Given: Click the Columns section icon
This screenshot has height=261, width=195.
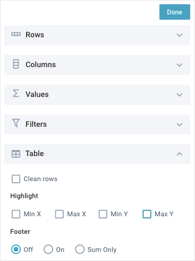Looking at the screenshot, I should 16,64.
